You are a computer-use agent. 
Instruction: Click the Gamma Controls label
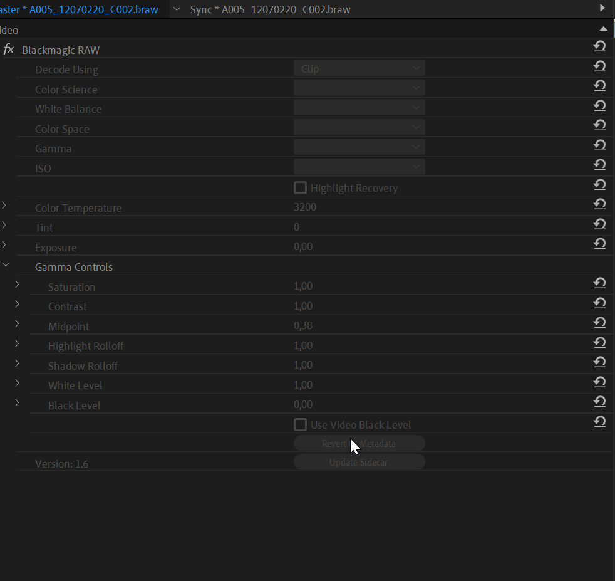(x=74, y=267)
